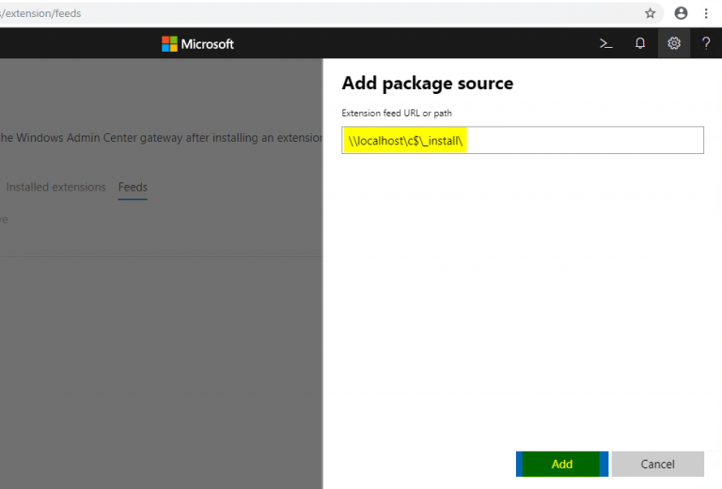Viewport: 722px width, 489px height.
Task: Bookmark this page with the star icon
Action: point(651,13)
